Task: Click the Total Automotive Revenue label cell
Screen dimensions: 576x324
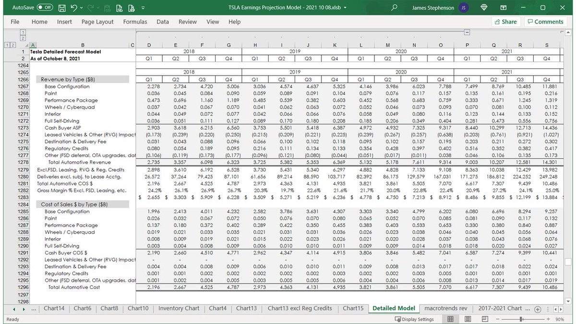Action: pos(79,163)
